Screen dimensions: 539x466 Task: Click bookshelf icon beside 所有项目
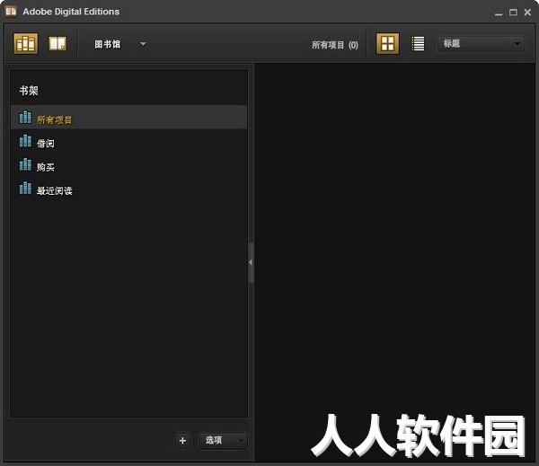[25, 117]
